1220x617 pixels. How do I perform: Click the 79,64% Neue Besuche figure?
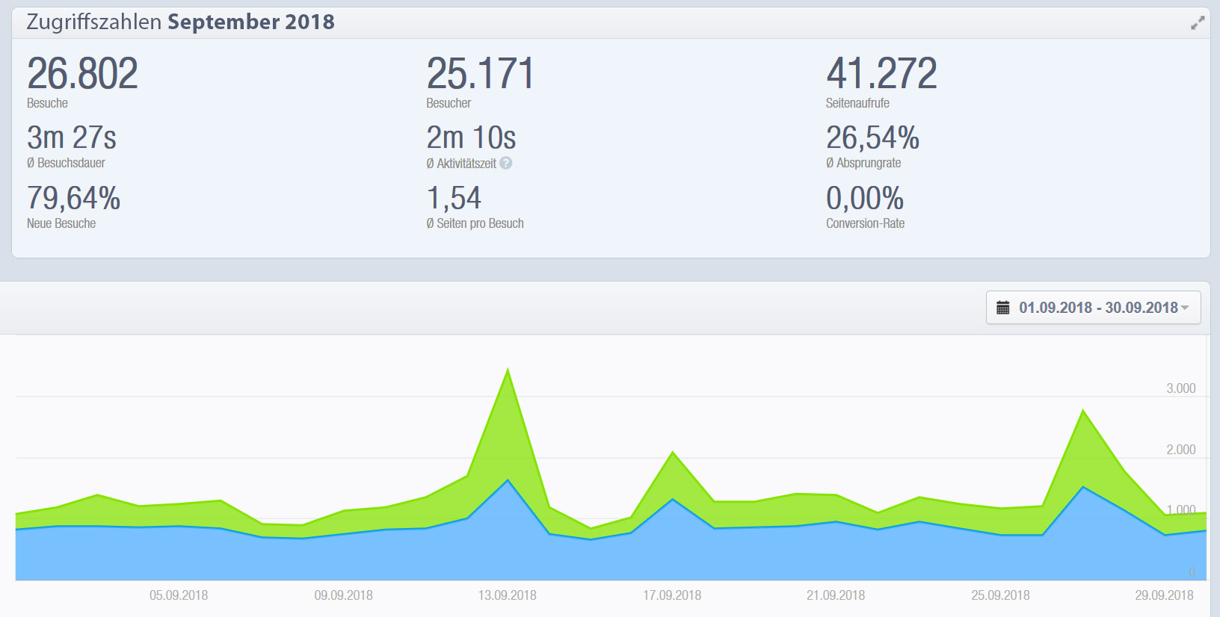point(73,199)
